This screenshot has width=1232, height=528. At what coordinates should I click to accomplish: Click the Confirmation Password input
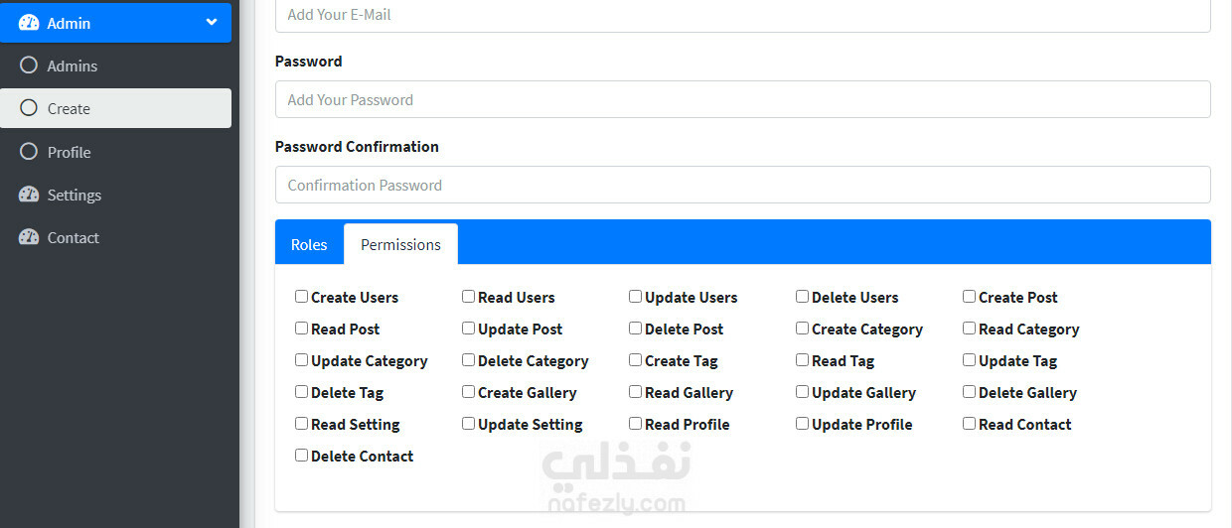coord(743,185)
